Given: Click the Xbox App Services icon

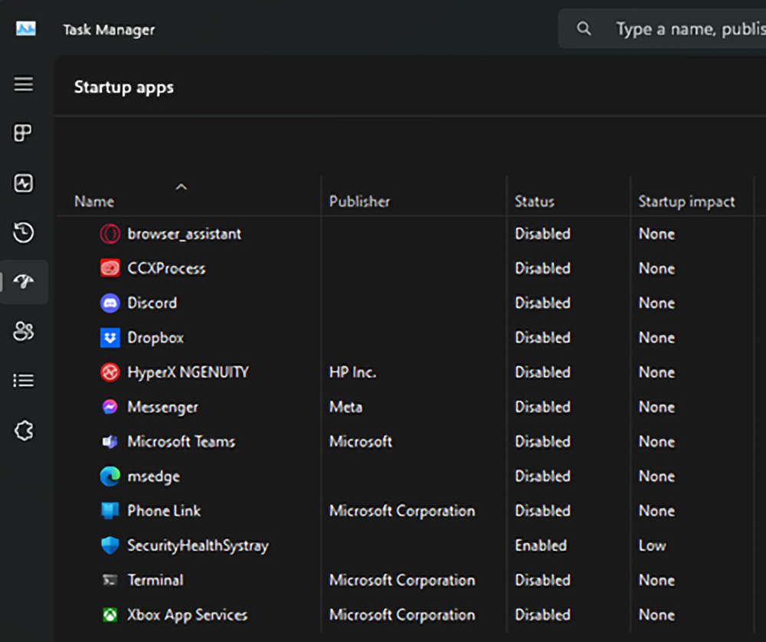Looking at the screenshot, I should point(110,614).
